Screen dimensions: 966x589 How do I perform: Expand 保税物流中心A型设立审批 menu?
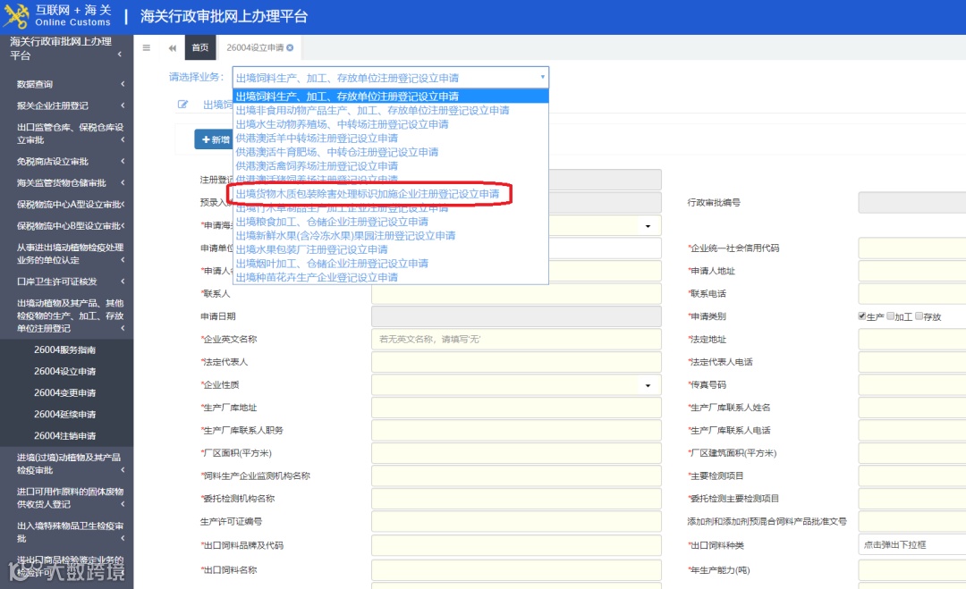tap(66, 205)
